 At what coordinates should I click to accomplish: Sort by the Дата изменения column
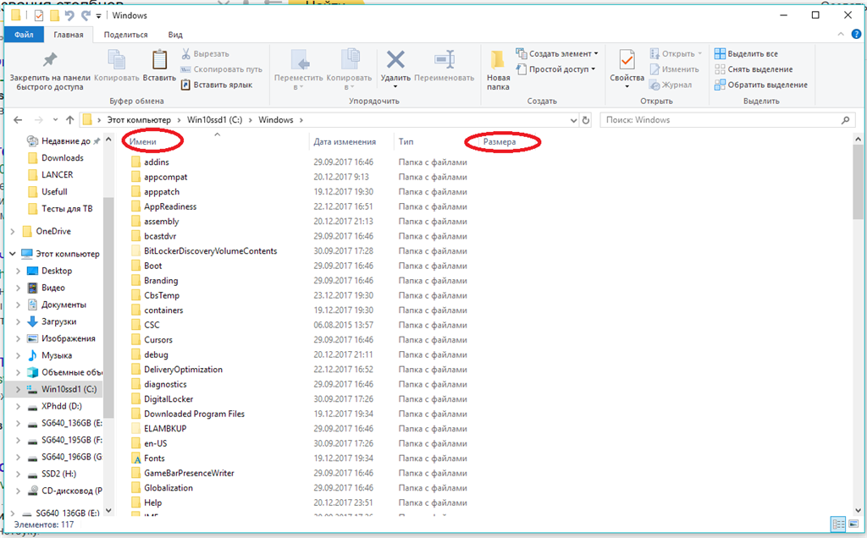click(345, 142)
